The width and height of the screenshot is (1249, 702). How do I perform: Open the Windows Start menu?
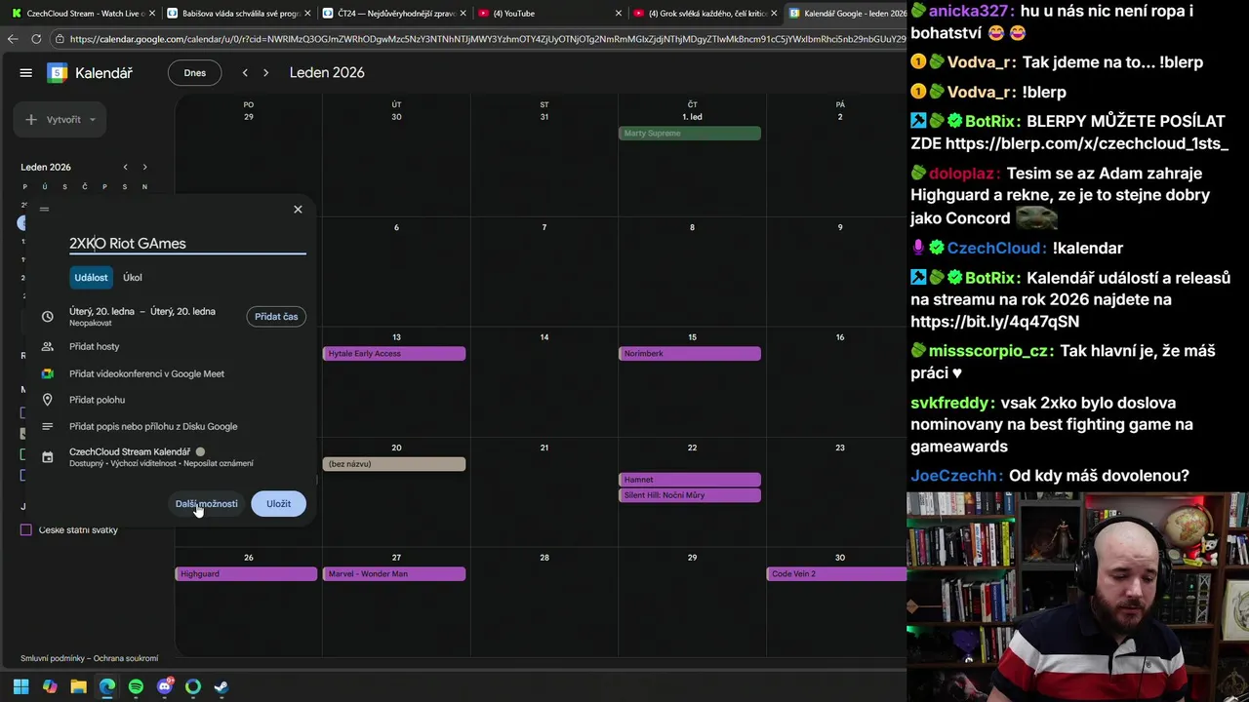(x=20, y=686)
